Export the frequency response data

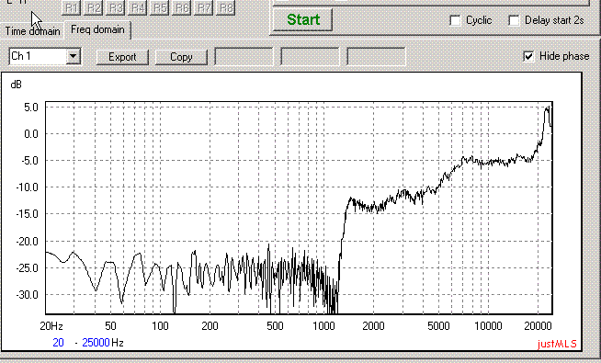(122, 57)
